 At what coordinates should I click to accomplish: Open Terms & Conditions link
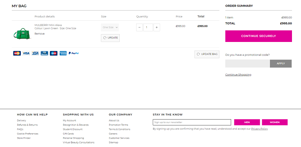(x=119, y=129)
